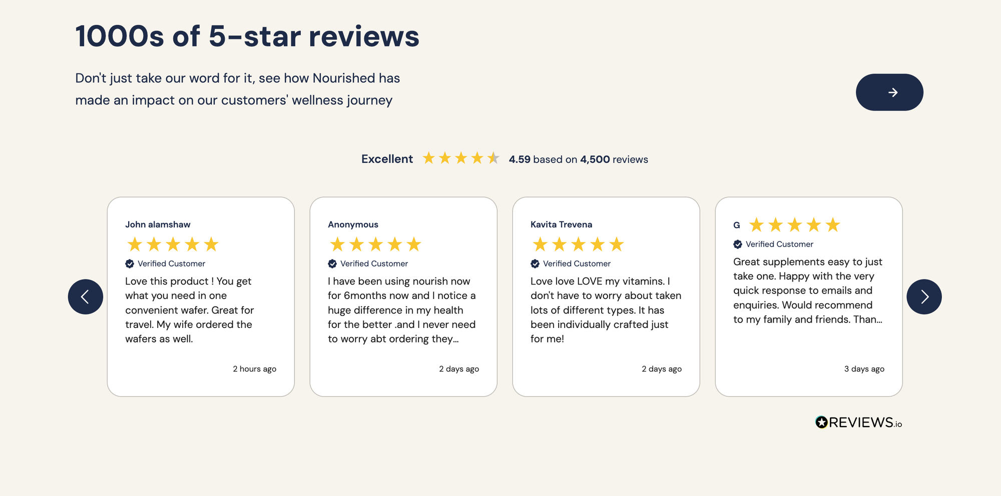The image size is (1001, 496).
Task: Click '3 days ago' timestamp on G's review
Action: 864,369
